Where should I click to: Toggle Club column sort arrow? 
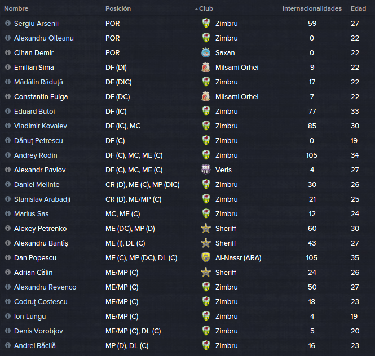[196, 9]
